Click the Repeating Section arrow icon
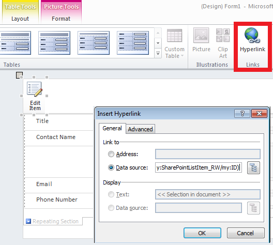The width and height of the screenshot is (273, 245). [28, 221]
